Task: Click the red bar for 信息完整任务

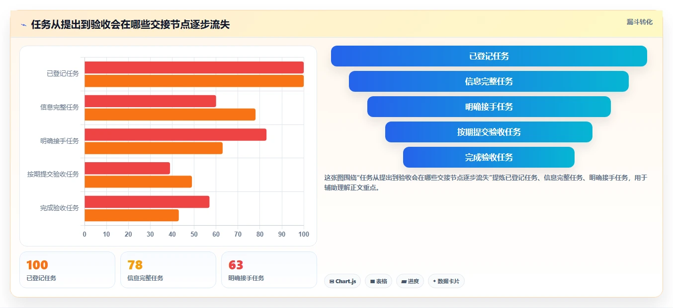Action: (x=151, y=101)
